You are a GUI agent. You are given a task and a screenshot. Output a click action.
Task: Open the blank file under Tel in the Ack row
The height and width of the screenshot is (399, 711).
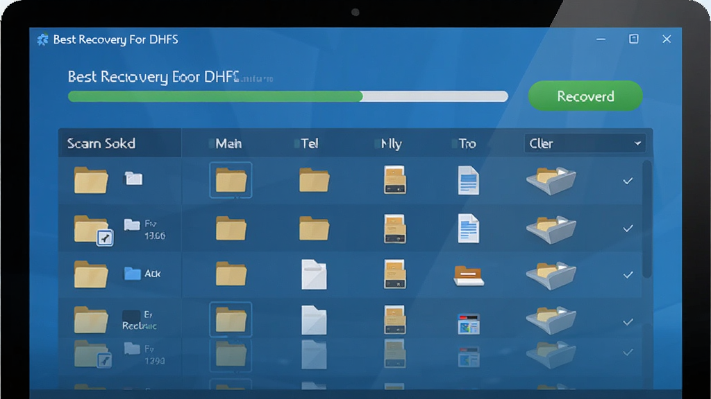(x=314, y=274)
